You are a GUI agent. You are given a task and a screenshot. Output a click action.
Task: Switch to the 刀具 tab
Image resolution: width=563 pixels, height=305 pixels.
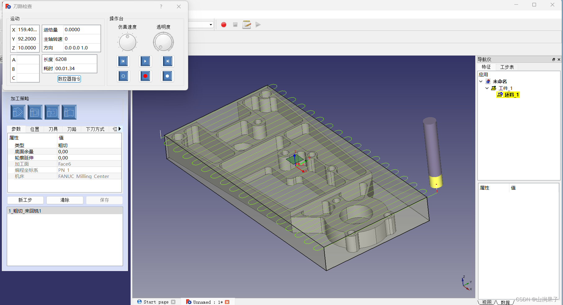[53, 129]
